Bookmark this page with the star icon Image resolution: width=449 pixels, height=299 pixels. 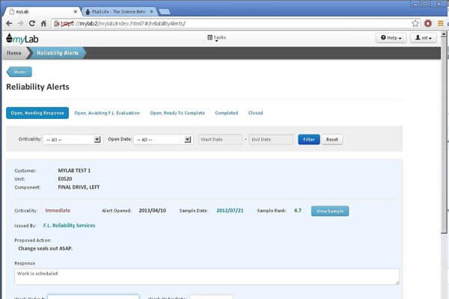pyautogui.click(x=415, y=23)
